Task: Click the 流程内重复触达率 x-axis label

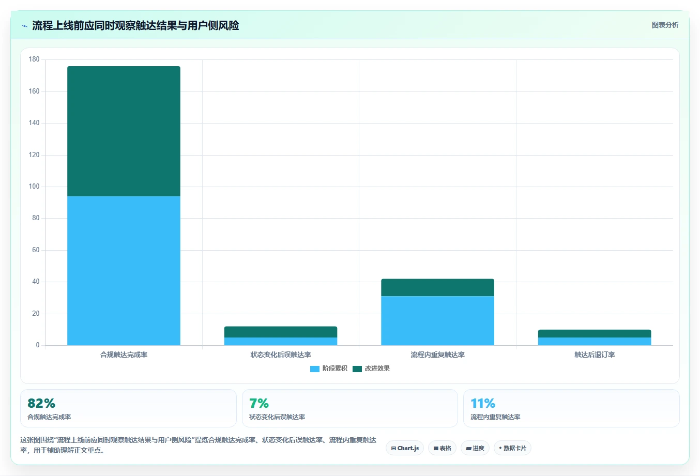Action: [437, 355]
